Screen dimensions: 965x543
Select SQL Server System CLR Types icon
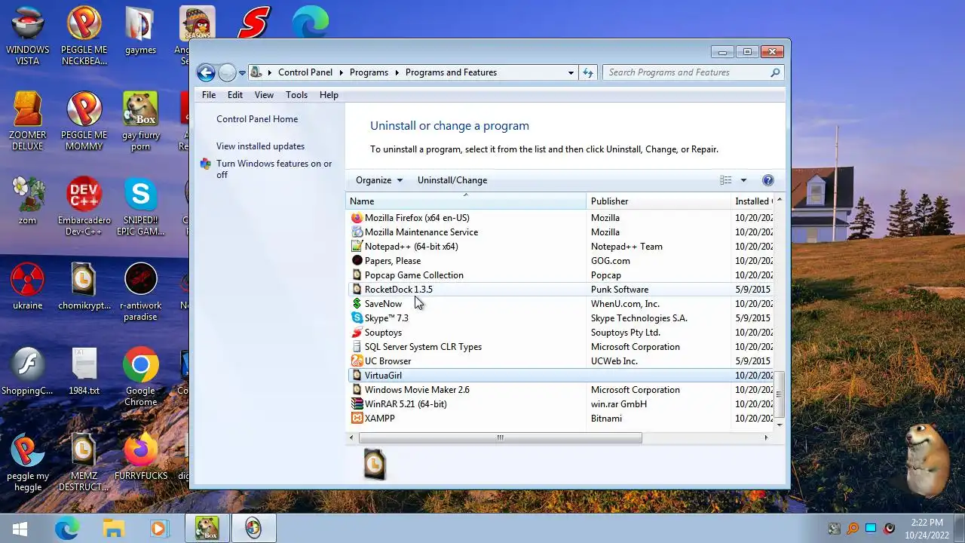click(357, 347)
